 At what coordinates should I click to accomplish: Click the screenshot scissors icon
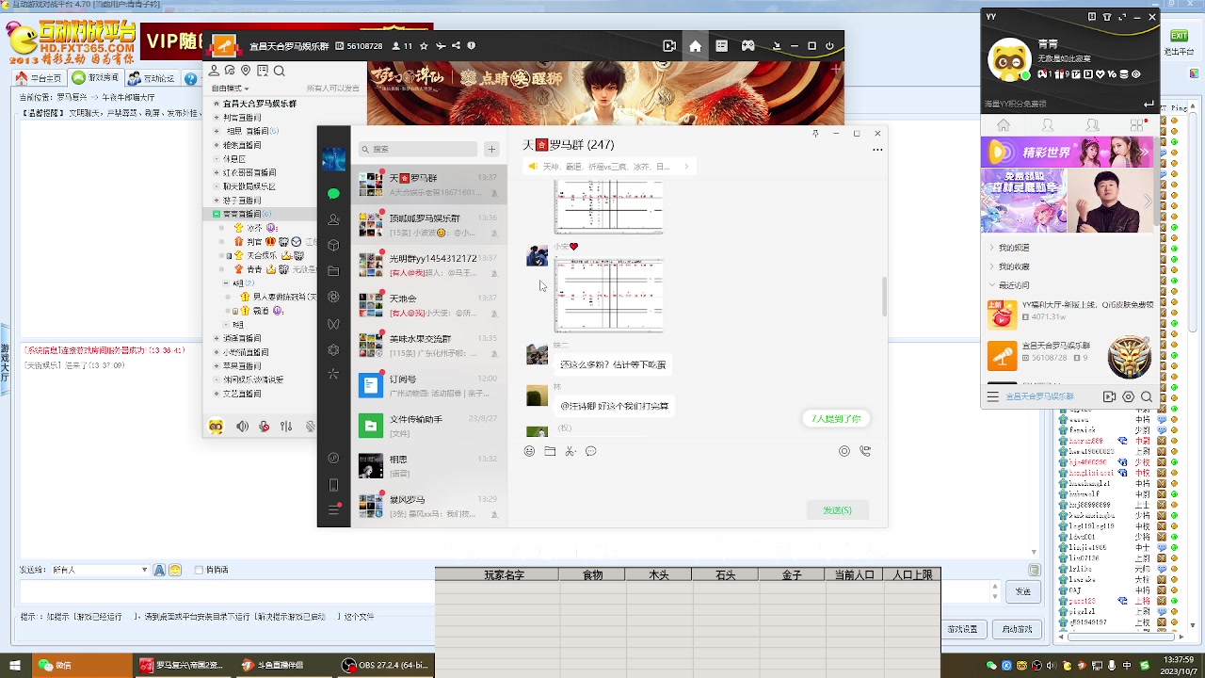(570, 451)
